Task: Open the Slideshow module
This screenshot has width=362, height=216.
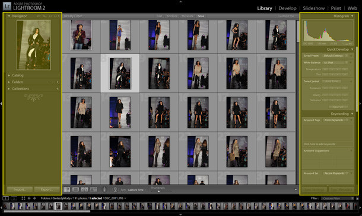Action: [314, 8]
